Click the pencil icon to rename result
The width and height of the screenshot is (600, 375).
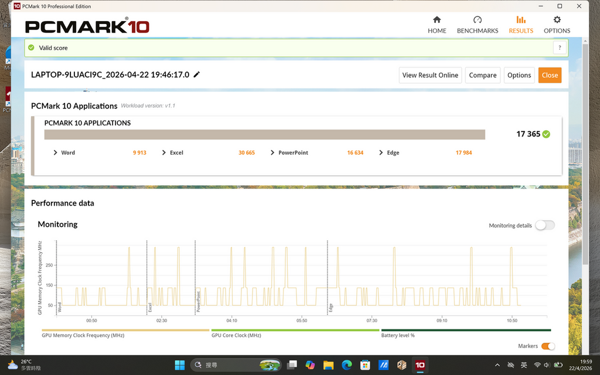[x=197, y=74]
